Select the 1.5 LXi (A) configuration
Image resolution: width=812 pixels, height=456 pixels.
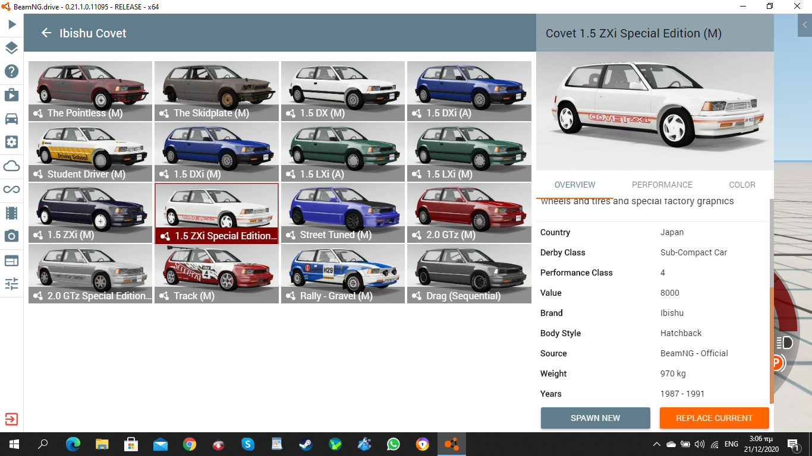click(x=344, y=152)
